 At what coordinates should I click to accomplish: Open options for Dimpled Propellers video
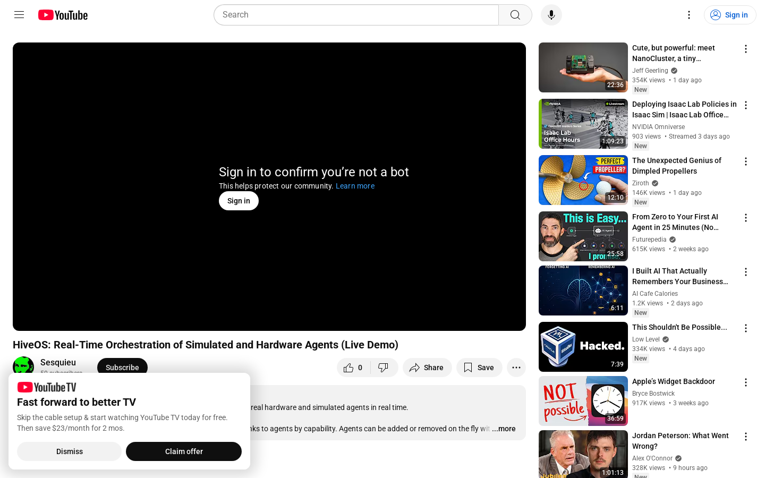(746, 161)
